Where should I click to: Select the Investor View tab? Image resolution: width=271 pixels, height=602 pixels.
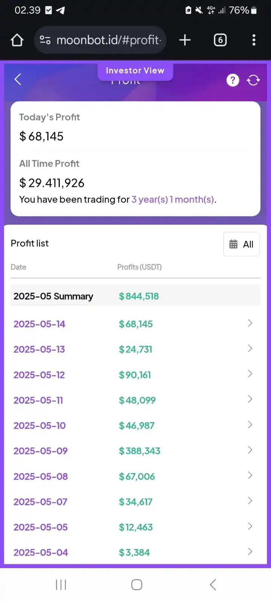click(135, 71)
